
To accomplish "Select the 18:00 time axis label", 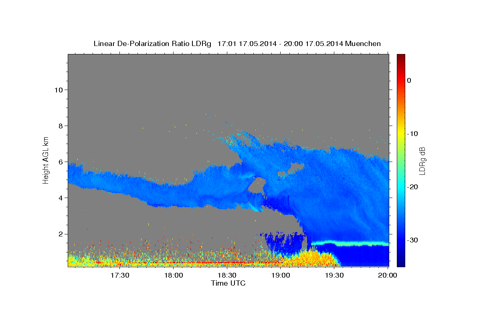I will pos(174,276).
